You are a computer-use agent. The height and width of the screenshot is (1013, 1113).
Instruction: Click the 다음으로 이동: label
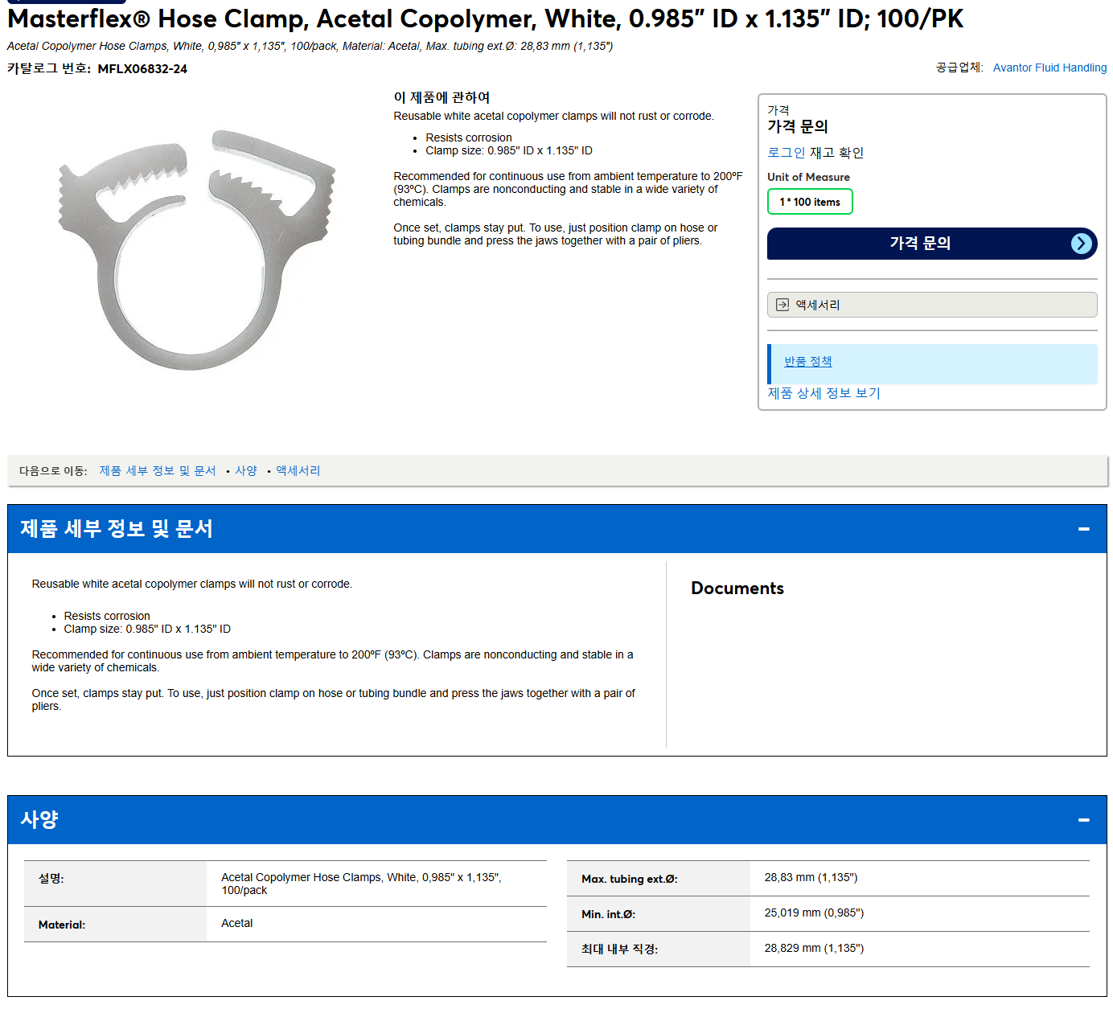coord(53,471)
